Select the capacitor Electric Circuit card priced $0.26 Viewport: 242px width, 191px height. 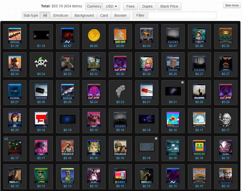click(x=41, y=92)
